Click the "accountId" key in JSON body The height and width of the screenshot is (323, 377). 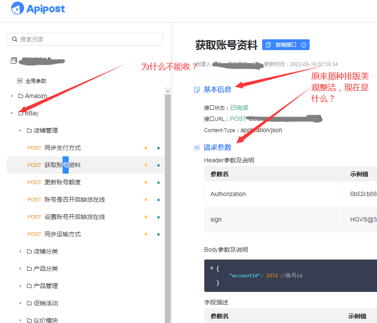[x=245, y=275]
